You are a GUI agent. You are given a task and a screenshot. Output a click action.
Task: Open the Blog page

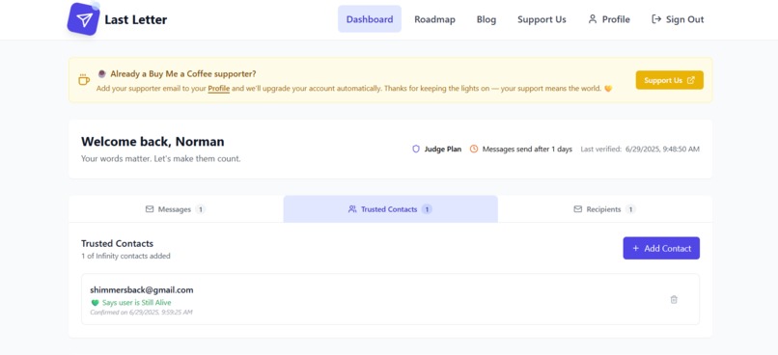[x=486, y=19]
